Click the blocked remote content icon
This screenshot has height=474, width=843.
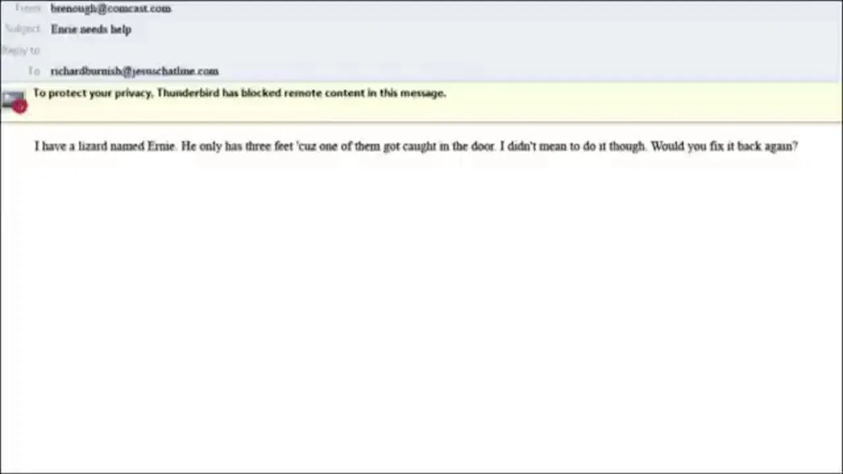click(13, 101)
